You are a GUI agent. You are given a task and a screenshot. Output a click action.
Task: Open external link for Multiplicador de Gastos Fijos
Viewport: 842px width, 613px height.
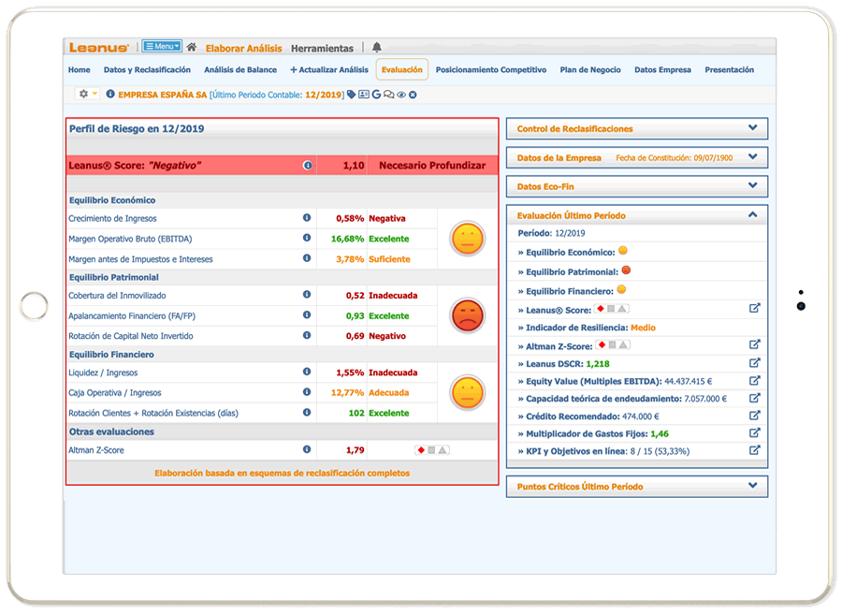tap(754, 432)
